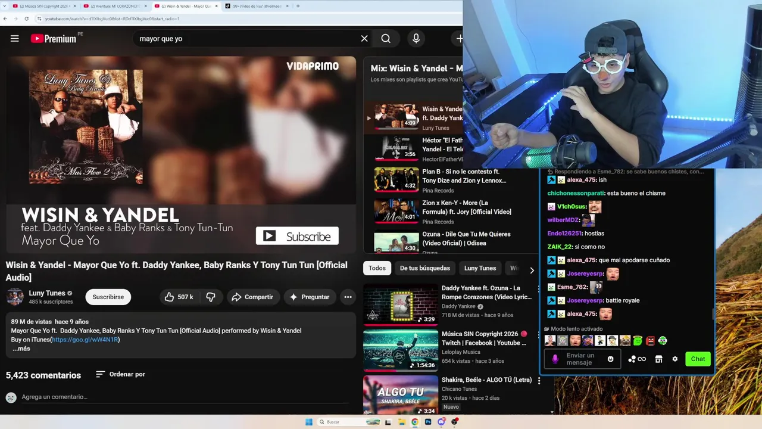Open chat settings gear icon
This screenshot has width=762, height=429.
pyautogui.click(x=675, y=359)
